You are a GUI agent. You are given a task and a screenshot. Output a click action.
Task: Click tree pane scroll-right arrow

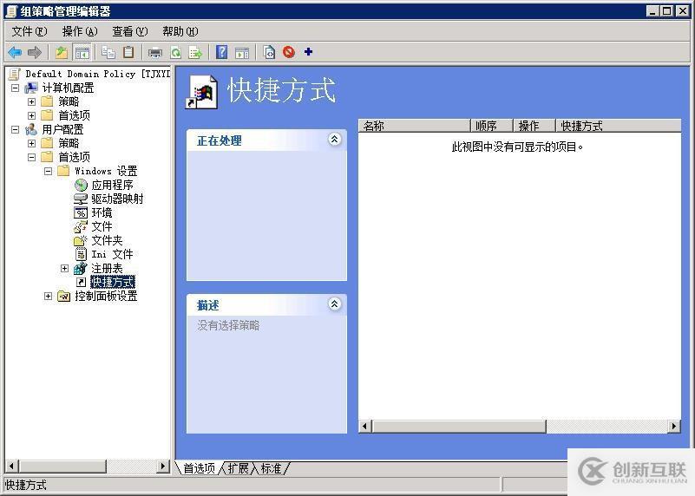point(163,466)
